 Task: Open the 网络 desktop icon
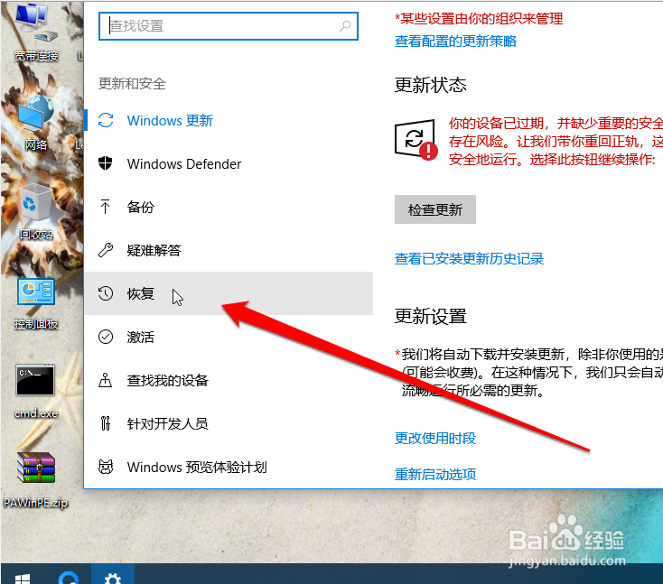click(36, 123)
